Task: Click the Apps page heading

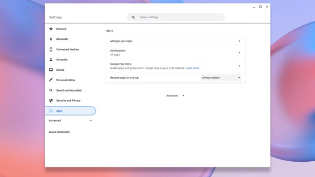Action: pyautogui.click(x=109, y=30)
